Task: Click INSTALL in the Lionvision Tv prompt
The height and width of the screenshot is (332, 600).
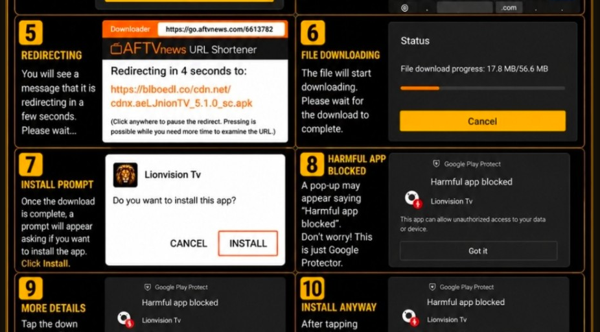Action: coord(248,243)
